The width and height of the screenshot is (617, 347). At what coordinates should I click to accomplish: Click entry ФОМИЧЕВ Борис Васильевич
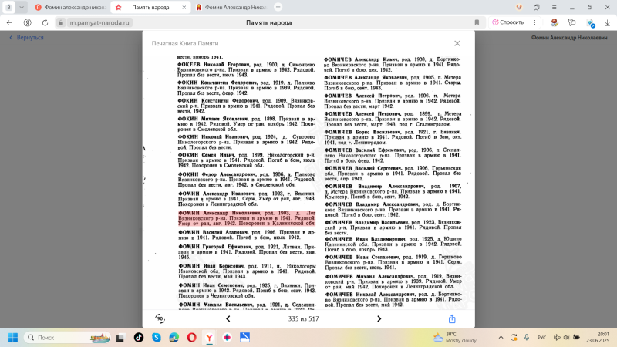pyautogui.click(x=393, y=137)
